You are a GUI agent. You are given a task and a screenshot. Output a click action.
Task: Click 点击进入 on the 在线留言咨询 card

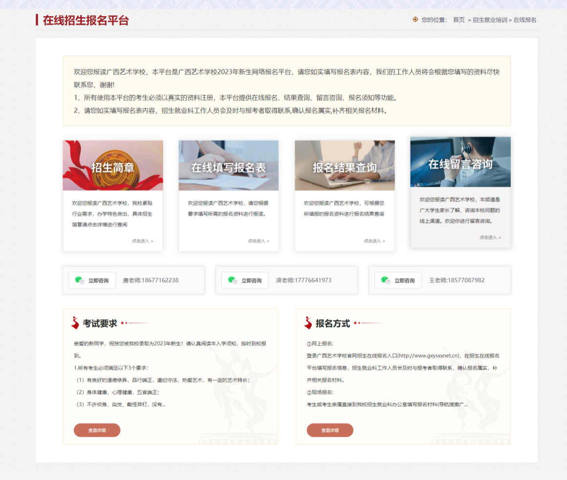(x=490, y=237)
